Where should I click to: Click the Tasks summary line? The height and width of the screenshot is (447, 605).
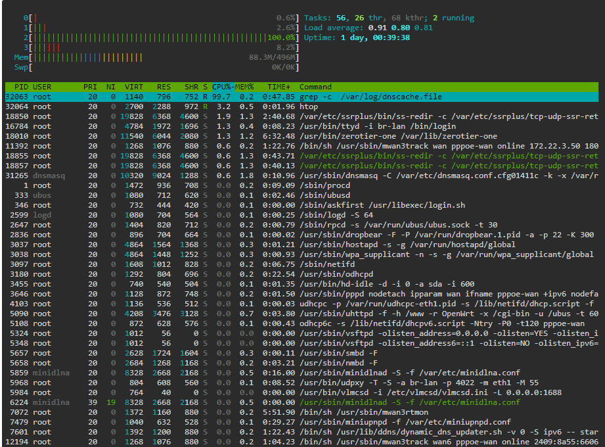[x=389, y=18]
